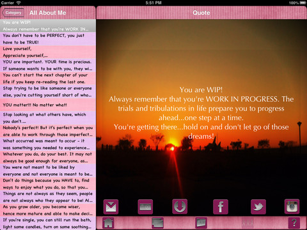Open the 'YOU matter!!! No matter what!' quote
Viewport: 307px width, 230px height.
(x=48, y=105)
